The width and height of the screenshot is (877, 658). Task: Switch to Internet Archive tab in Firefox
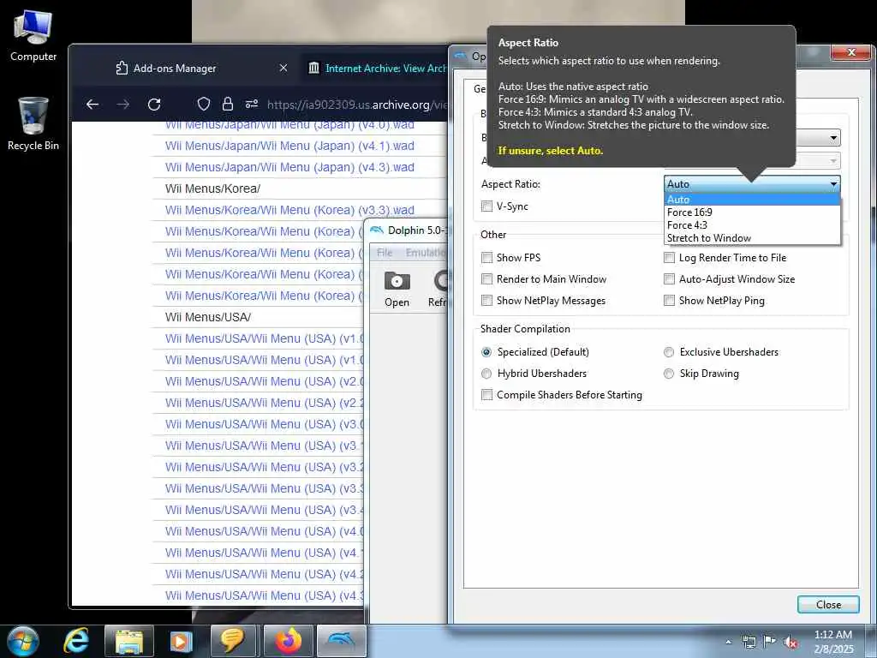385,69
